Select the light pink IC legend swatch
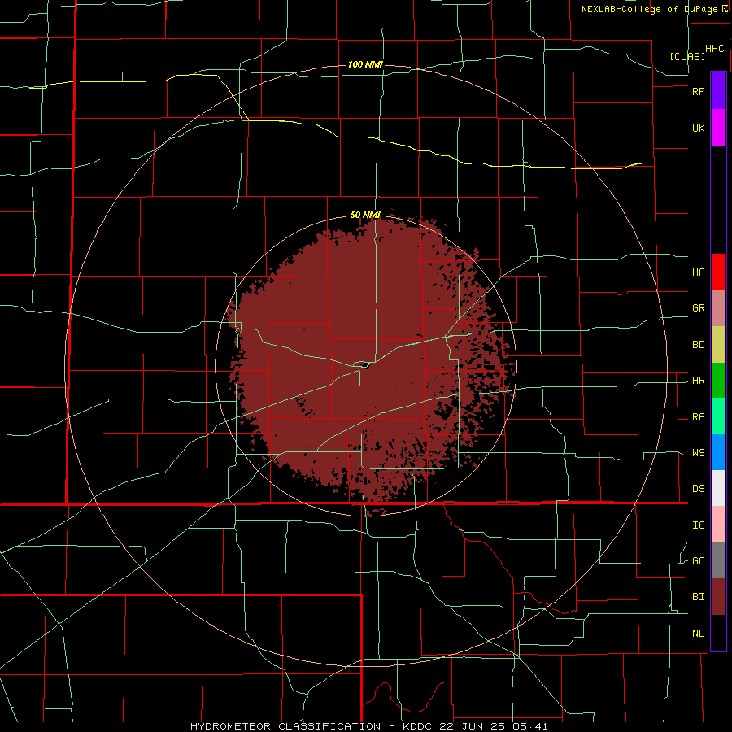 click(x=718, y=525)
